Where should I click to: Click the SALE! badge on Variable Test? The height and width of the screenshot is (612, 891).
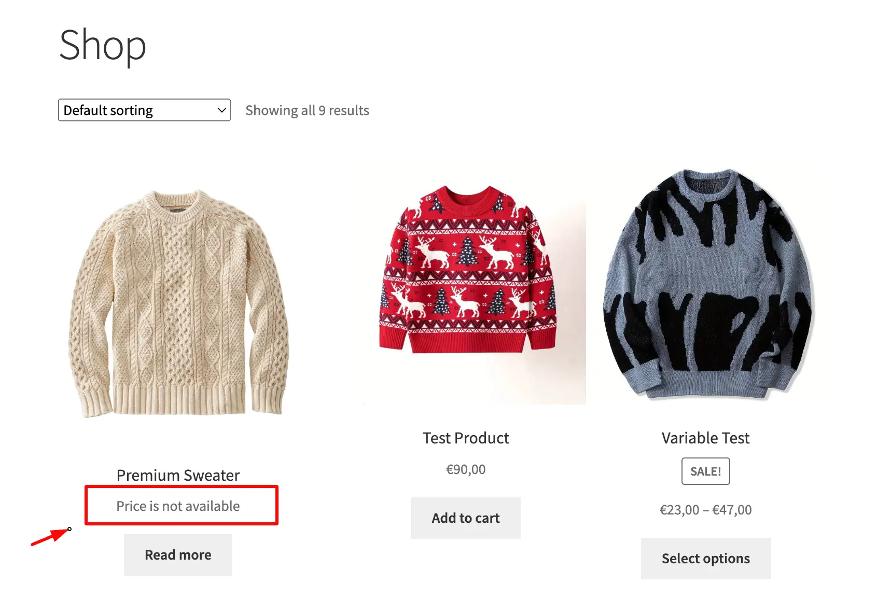point(705,471)
